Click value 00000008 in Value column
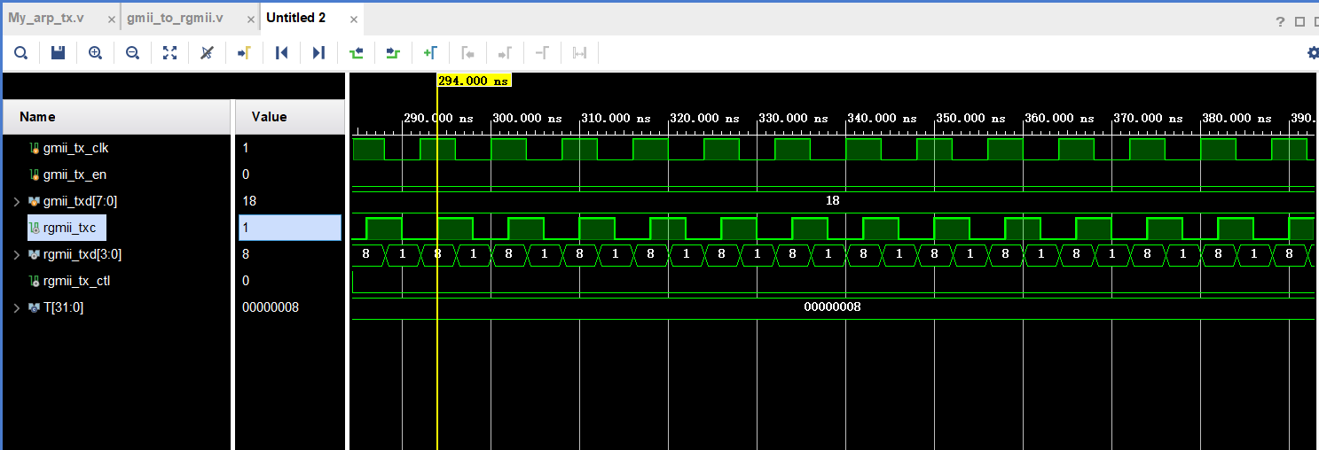The image size is (1319, 450). click(271, 307)
